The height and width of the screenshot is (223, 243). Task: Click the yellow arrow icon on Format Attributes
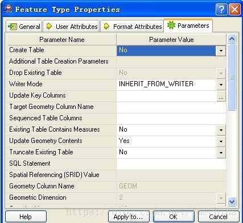(x=107, y=26)
